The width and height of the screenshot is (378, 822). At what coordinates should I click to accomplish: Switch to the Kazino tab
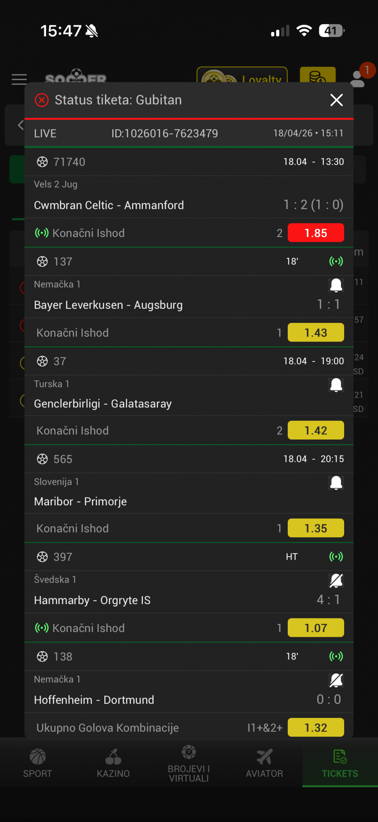tap(113, 763)
